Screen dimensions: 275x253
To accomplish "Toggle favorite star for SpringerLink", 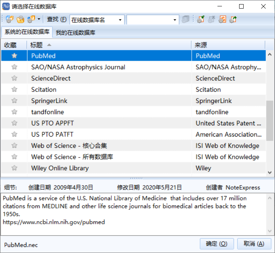I will [x=14, y=101].
